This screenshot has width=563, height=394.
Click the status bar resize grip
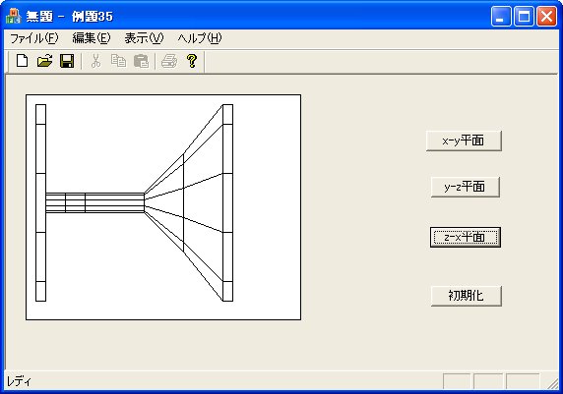pyautogui.click(x=553, y=382)
